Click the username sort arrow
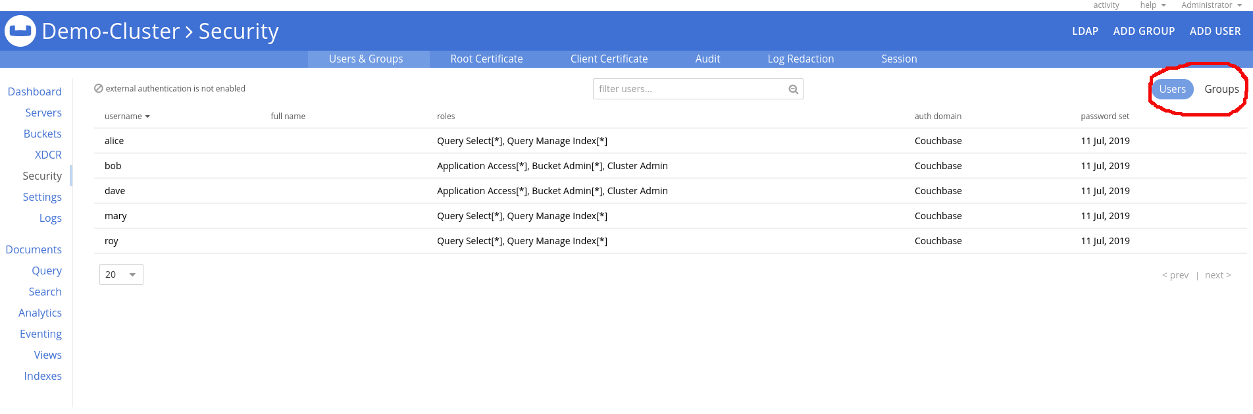Viewport: 1253px width, 414px height. pyautogui.click(x=147, y=116)
